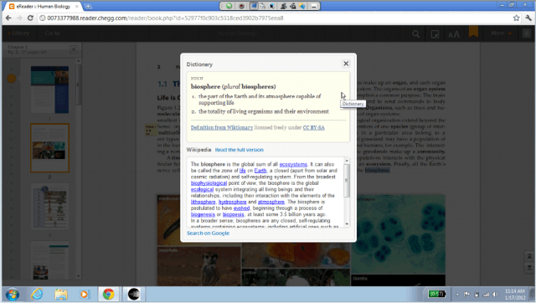Click the Wikipedia box scrollbar thumb
Image resolution: width=536 pixels, height=303 pixels.
[x=347, y=180]
